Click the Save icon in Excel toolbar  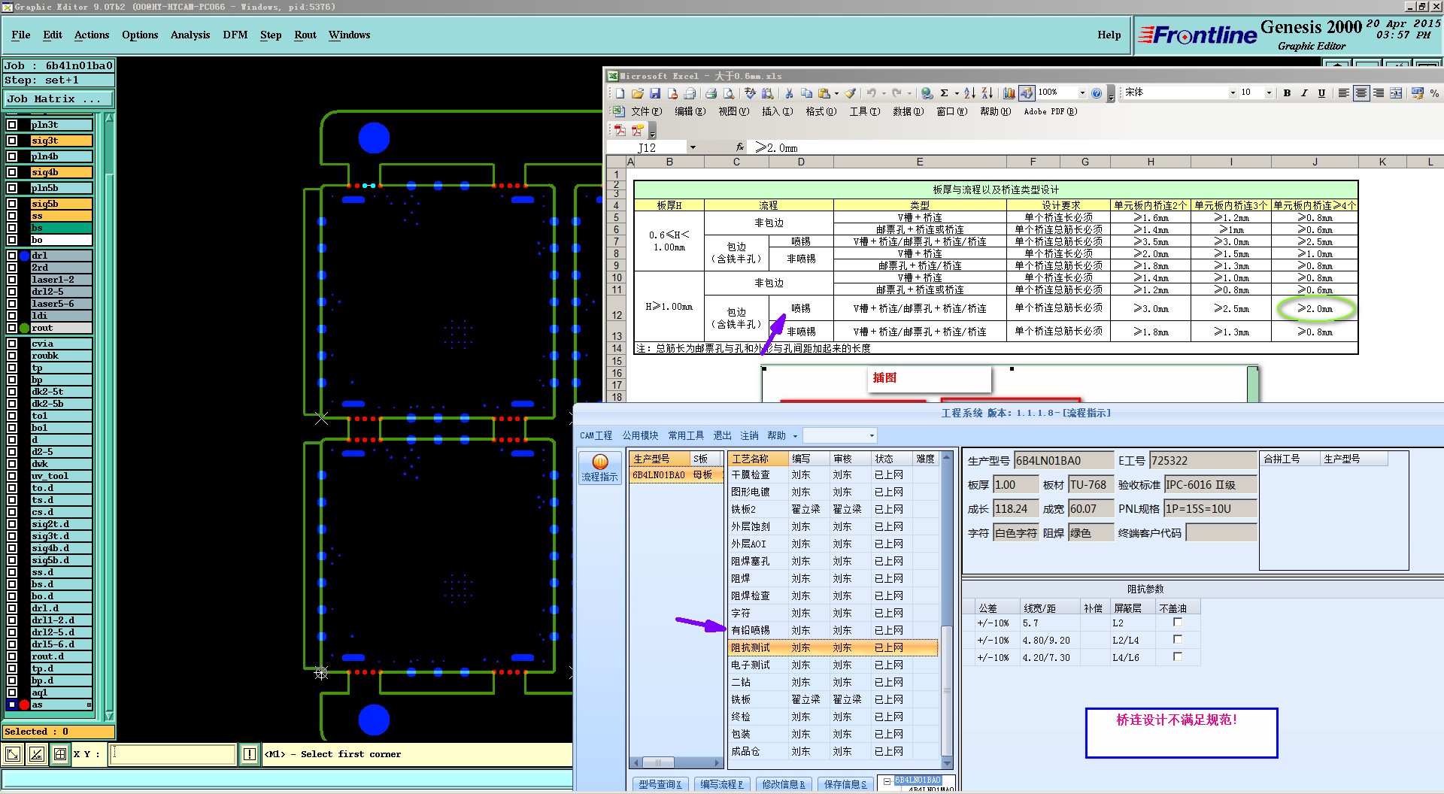coord(655,93)
